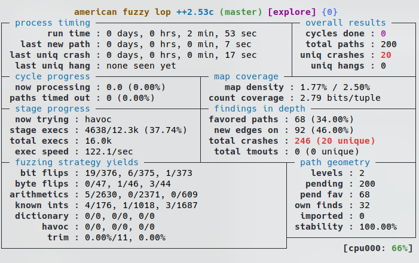Select new edges on value '92 (46.00%)'
Screen dimensions: 419x263
[324, 130]
